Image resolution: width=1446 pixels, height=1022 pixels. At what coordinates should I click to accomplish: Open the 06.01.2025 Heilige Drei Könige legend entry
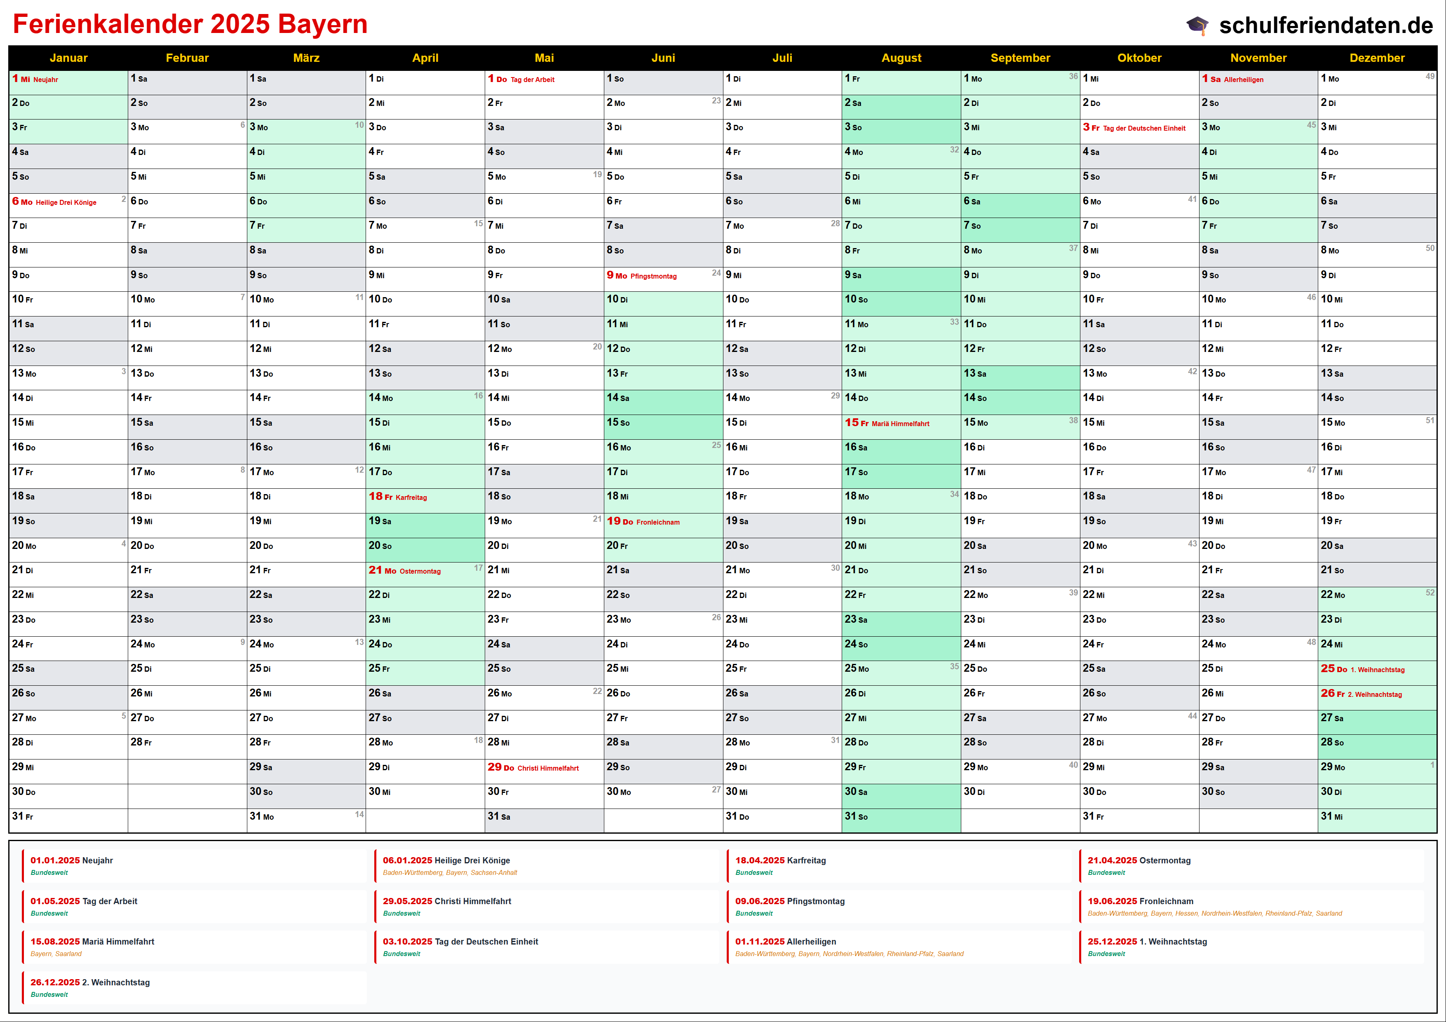tap(446, 861)
